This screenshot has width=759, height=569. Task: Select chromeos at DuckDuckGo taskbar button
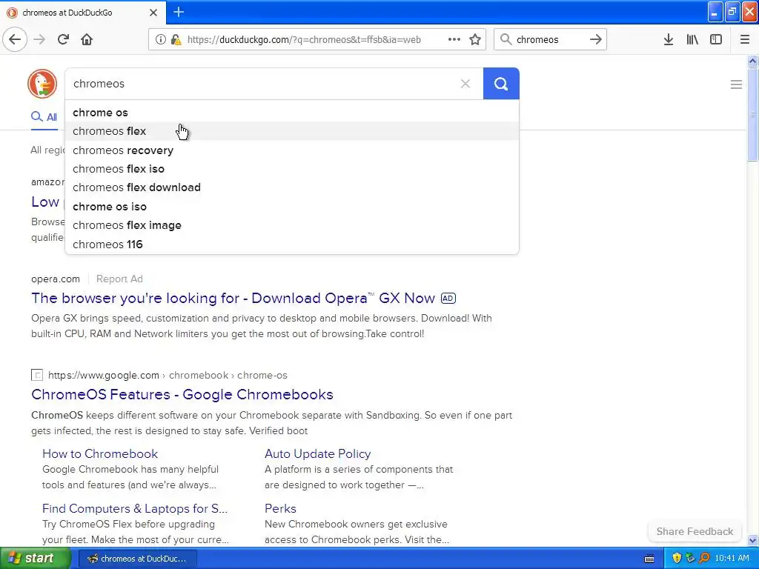(137, 559)
